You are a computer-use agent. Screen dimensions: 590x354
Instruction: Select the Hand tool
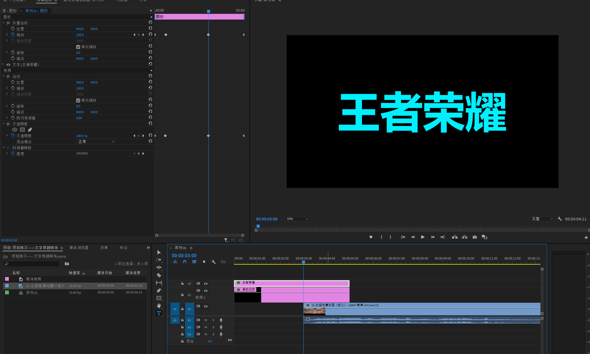(159, 306)
